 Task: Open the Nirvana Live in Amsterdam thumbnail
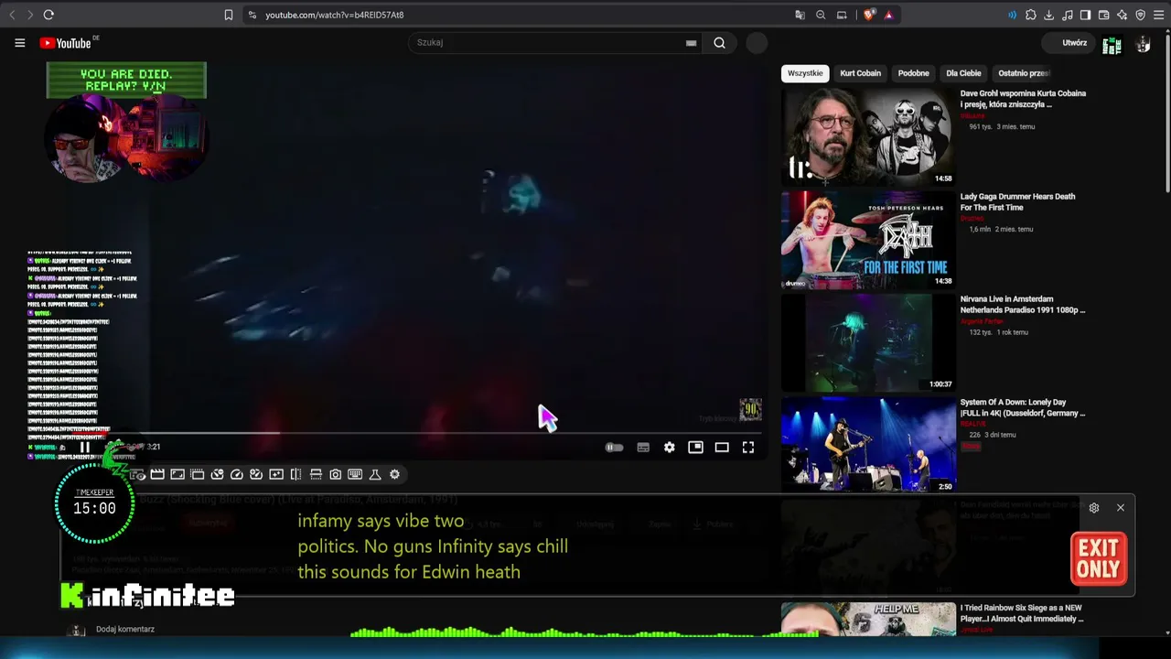click(x=868, y=343)
